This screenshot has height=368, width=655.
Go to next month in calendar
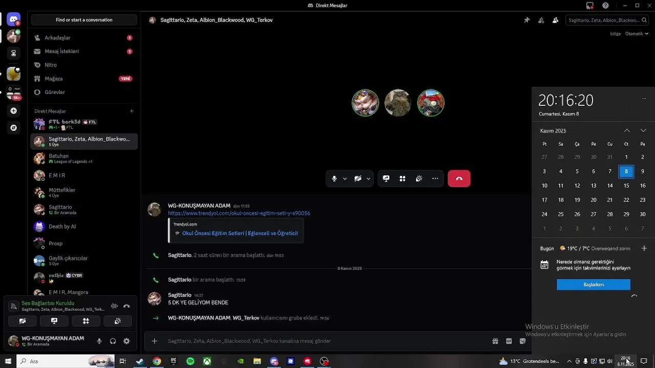(643, 131)
